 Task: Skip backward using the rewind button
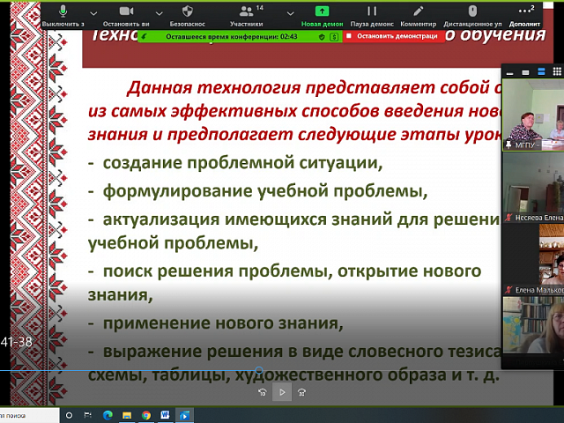pos(262,393)
